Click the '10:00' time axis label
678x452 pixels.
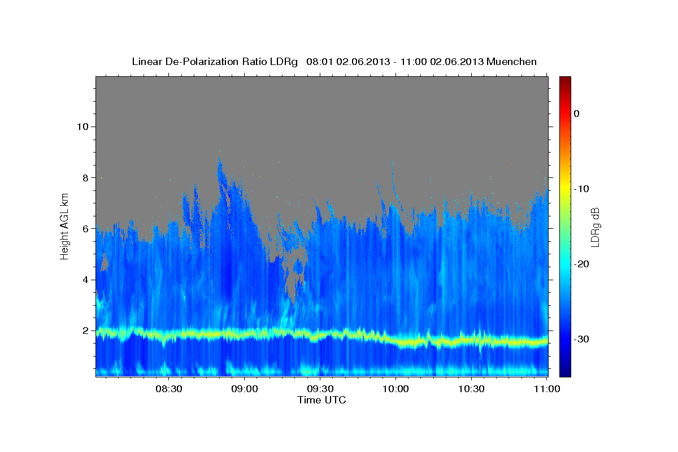pos(395,389)
